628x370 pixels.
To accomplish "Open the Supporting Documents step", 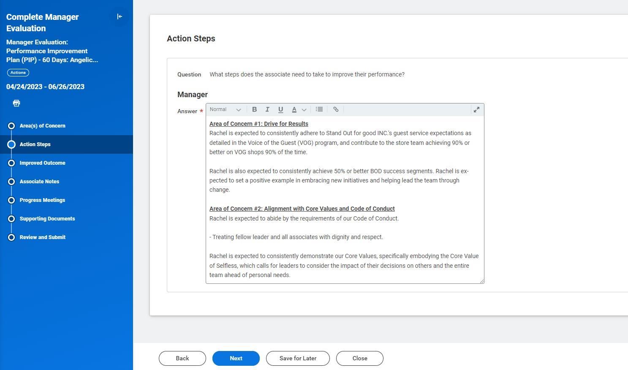I will point(47,219).
